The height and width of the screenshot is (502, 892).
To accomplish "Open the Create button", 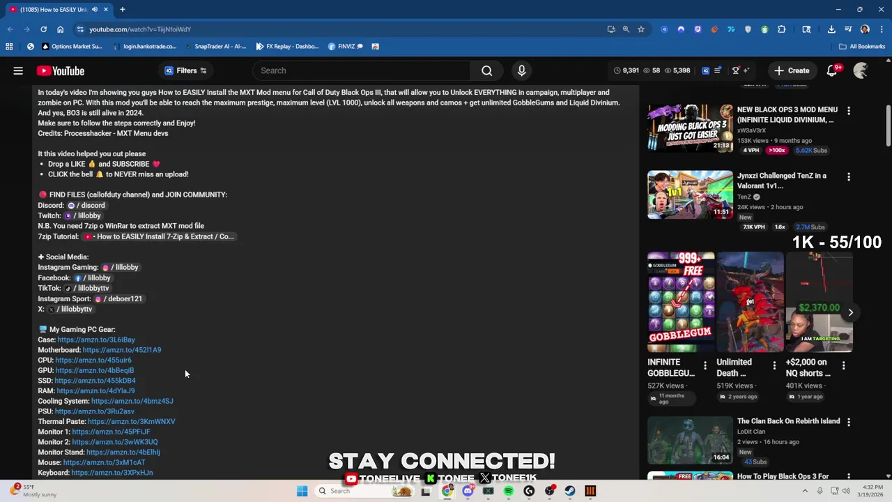I will 792,70.
